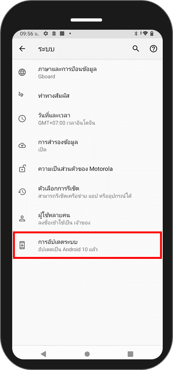The image size is (173, 370).
Task: Tap the Android back triangle button
Action: pyautogui.click(x=43, y=354)
